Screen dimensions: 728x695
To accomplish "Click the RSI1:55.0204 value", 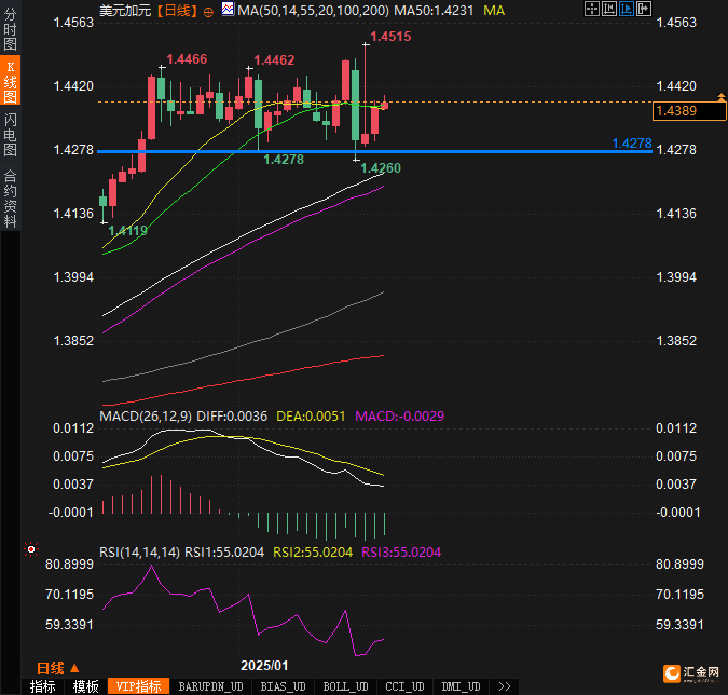I will click(x=224, y=552).
